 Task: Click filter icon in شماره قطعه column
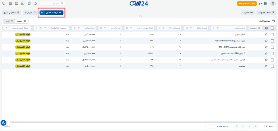point(191,28)
